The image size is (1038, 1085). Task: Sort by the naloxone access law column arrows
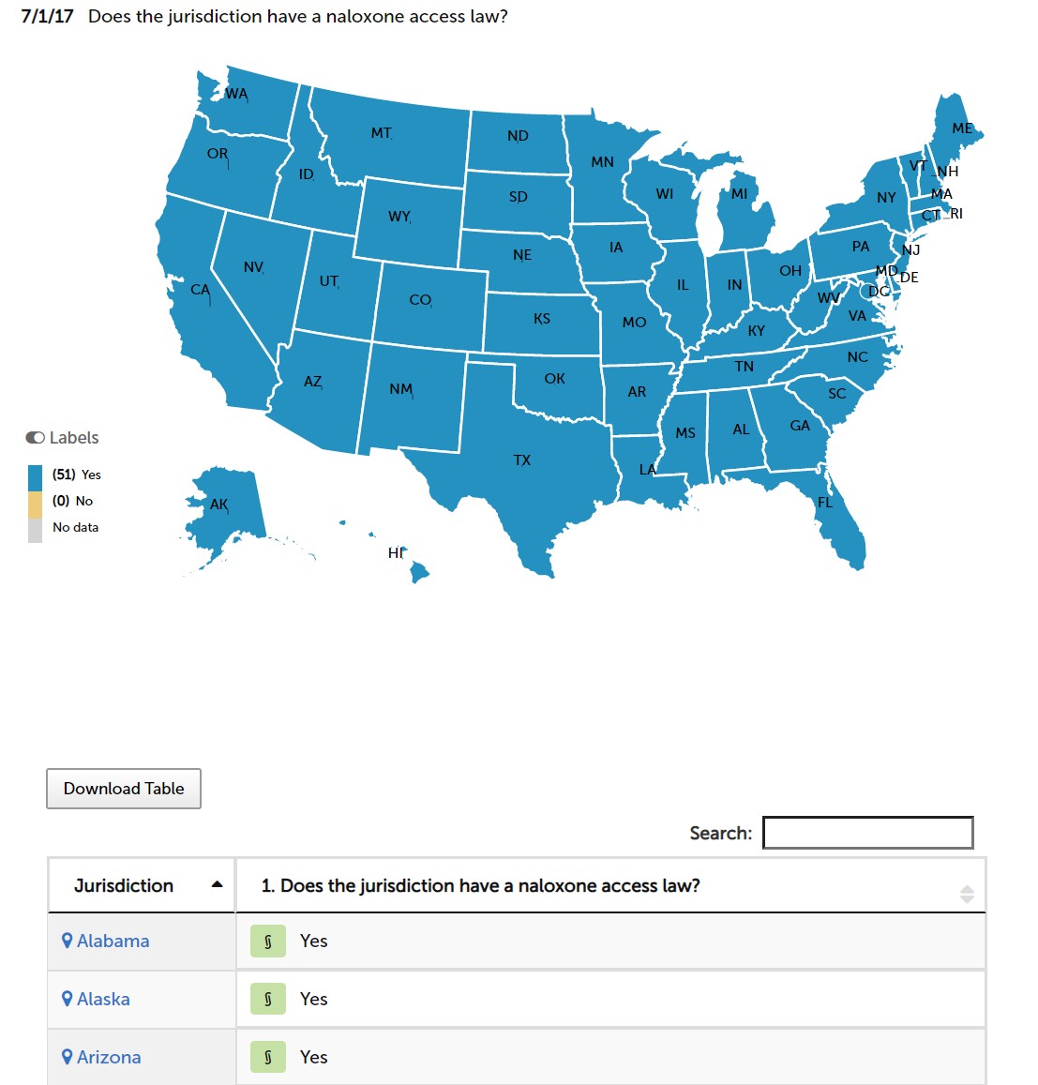(967, 894)
